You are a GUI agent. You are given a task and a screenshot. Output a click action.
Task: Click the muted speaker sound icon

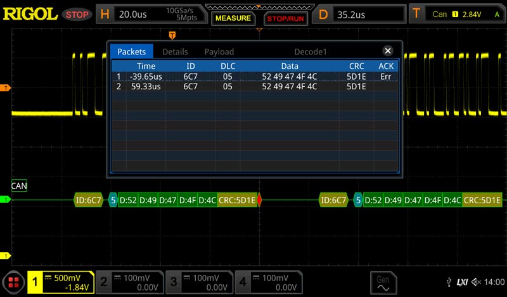click(x=475, y=282)
